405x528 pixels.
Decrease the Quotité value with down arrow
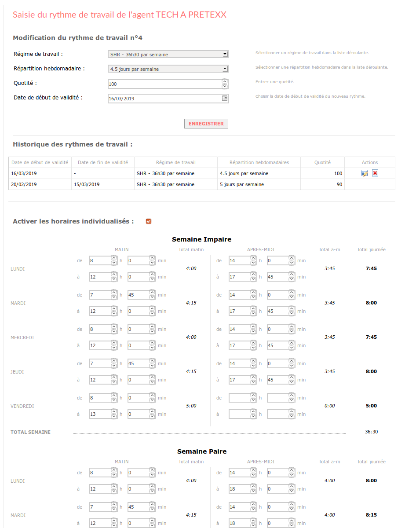[x=225, y=86]
